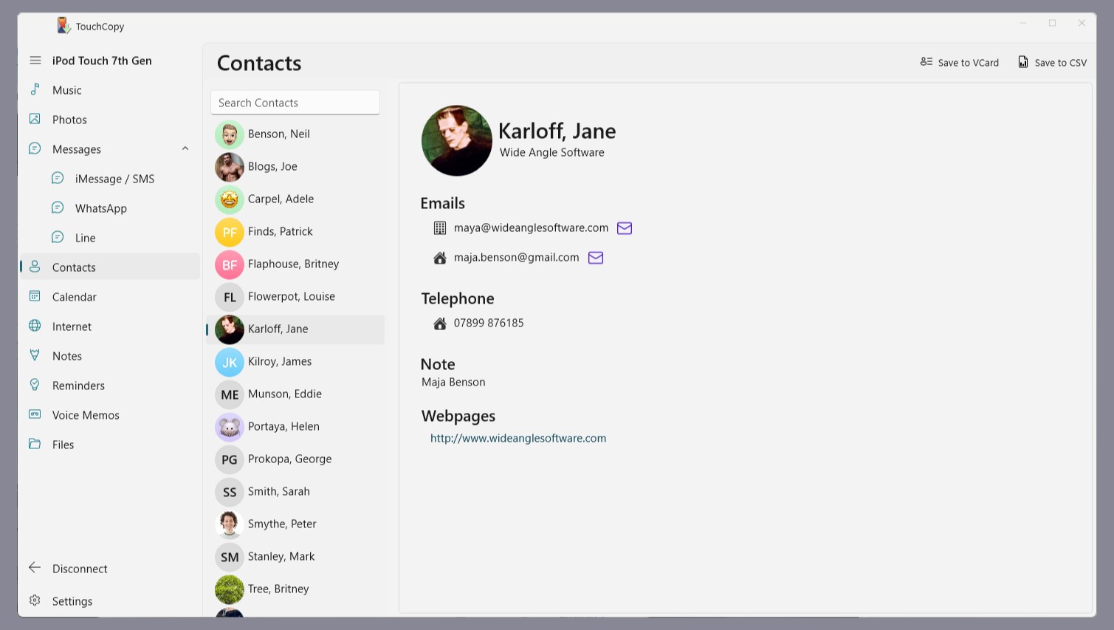
Task: Click the Voice Memos icon
Action: pyautogui.click(x=35, y=414)
